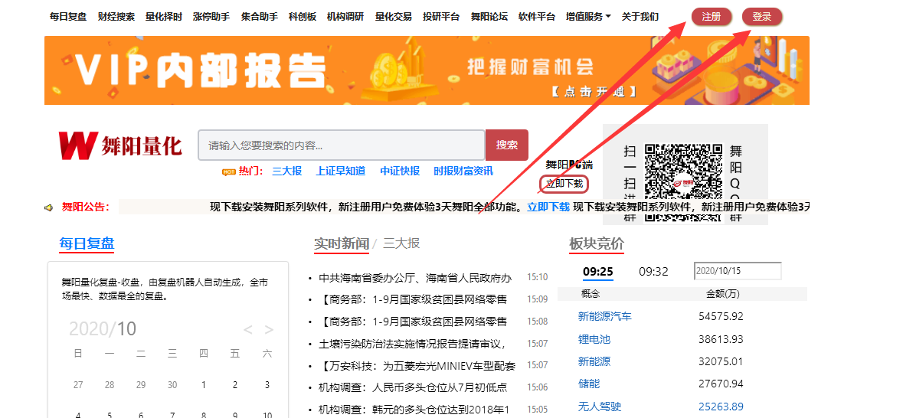This screenshot has height=418, width=903.
Task: Open 量化交易 menu item
Action: pyautogui.click(x=394, y=17)
